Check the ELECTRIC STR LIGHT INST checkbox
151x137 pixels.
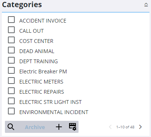(x=11, y=101)
